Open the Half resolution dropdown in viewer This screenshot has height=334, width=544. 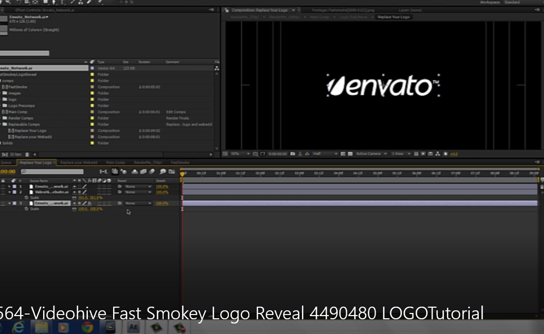(x=325, y=154)
